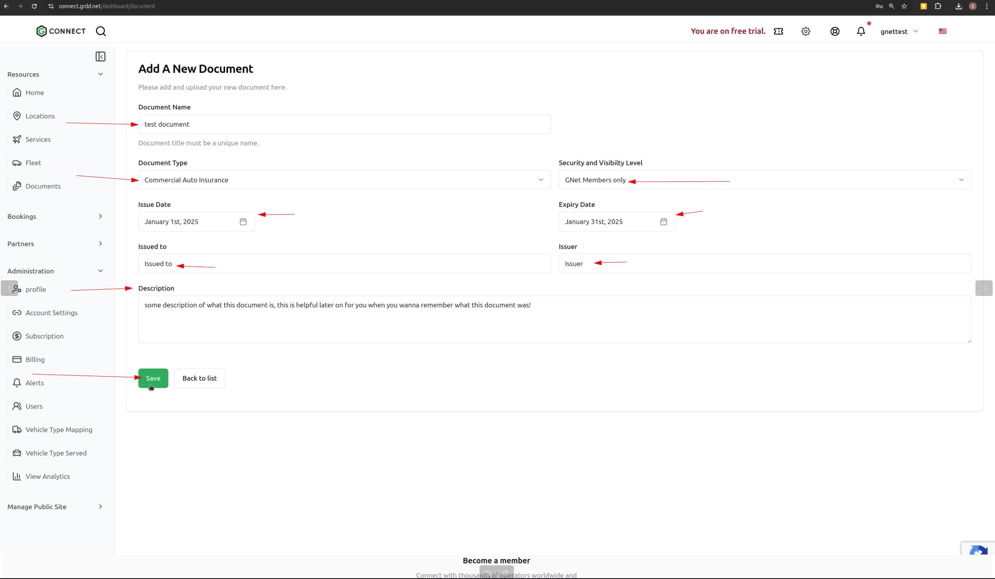Go to Documents in sidebar
This screenshot has width=995, height=579.
43,186
